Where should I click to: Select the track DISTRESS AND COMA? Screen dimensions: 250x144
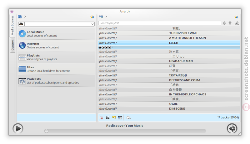coord(169,80)
